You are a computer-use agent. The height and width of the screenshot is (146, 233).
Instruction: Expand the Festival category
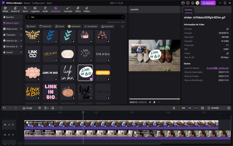tap(21, 52)
